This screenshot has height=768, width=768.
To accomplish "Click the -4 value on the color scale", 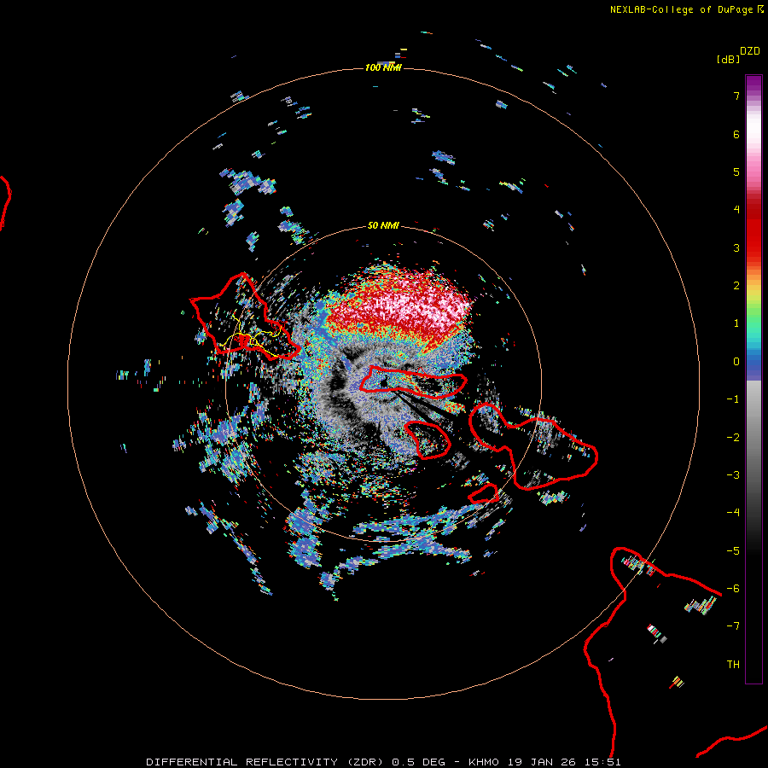I will point(733,513).
